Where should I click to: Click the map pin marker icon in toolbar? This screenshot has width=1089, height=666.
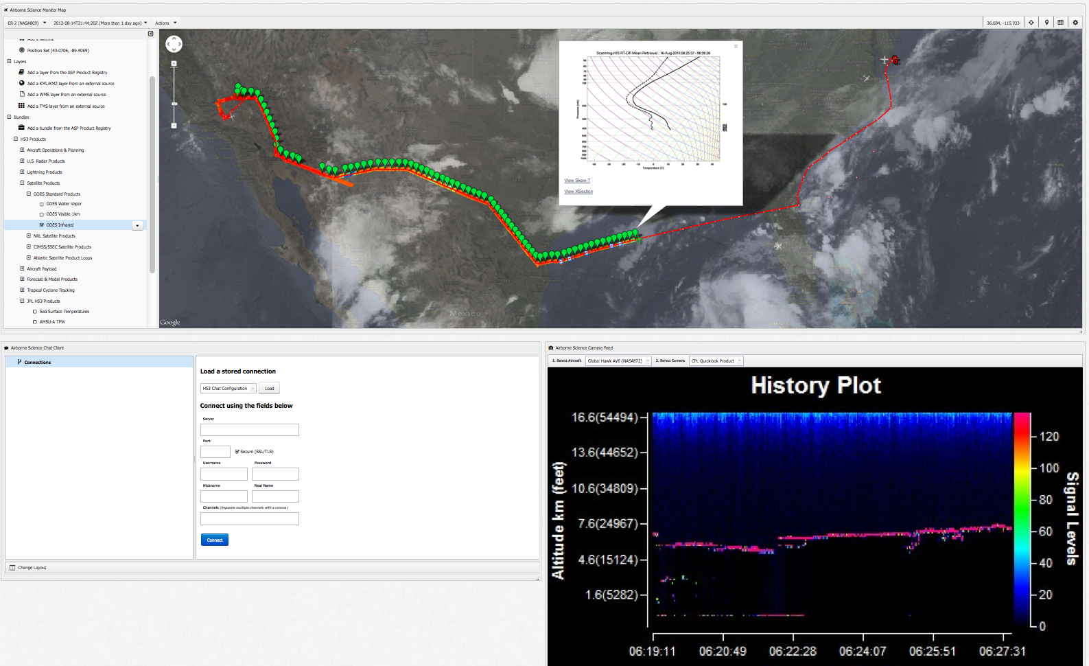pos(1046,23)
